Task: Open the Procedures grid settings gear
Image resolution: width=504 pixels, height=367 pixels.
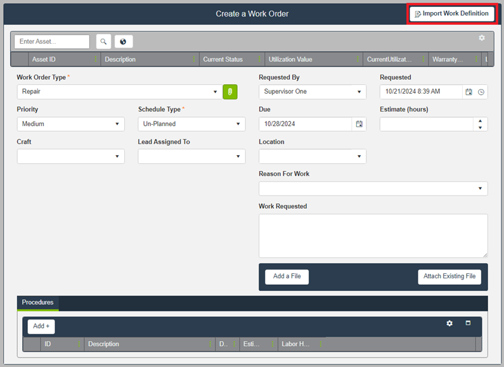Action: pos(449,323)
